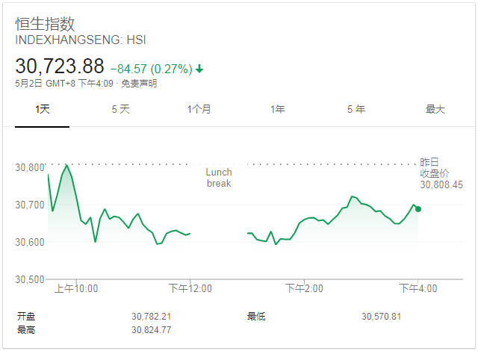Click the 昨日收盘价 30,808.45 label
Image resolution: width=478 pixels, height=351 pixels.
pos(441,173)
